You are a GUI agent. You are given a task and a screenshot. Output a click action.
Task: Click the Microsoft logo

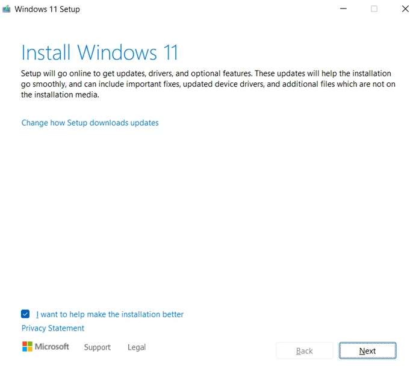tap(45, 347)
